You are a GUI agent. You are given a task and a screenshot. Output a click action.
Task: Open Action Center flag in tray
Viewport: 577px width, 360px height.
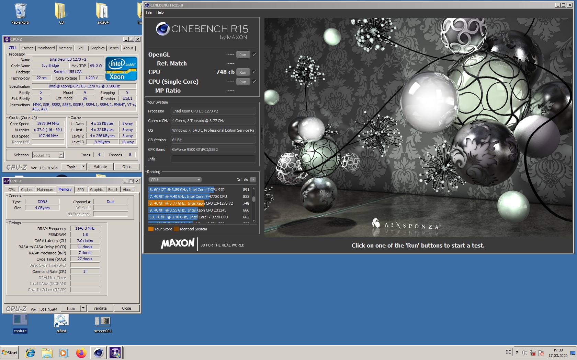click(x=541, y=353)
